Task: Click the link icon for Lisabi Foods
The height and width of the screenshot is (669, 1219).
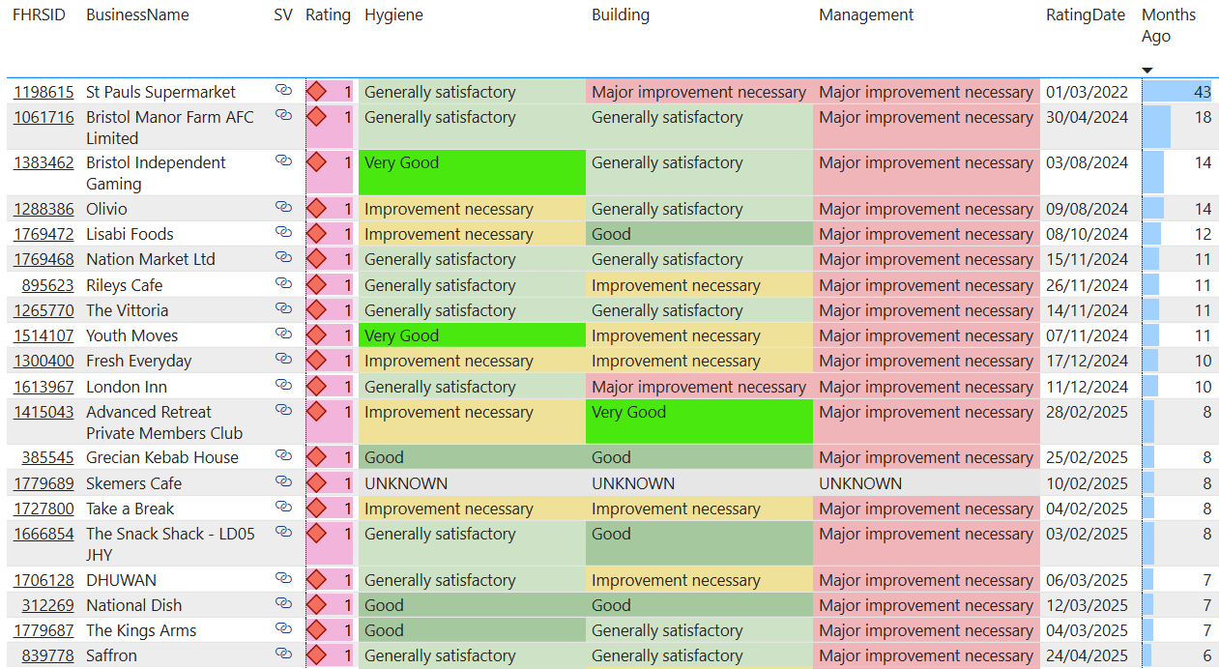Action: 283,232
